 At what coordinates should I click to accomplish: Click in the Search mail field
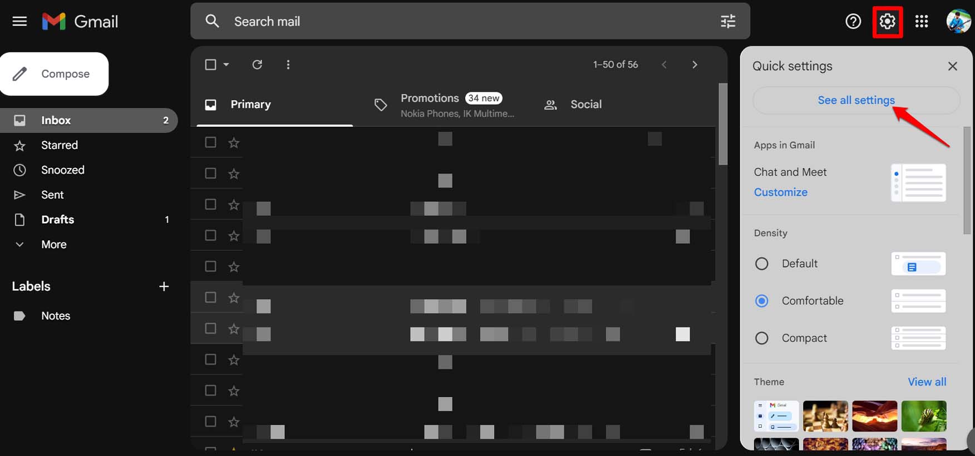click(x=470, y=21)
